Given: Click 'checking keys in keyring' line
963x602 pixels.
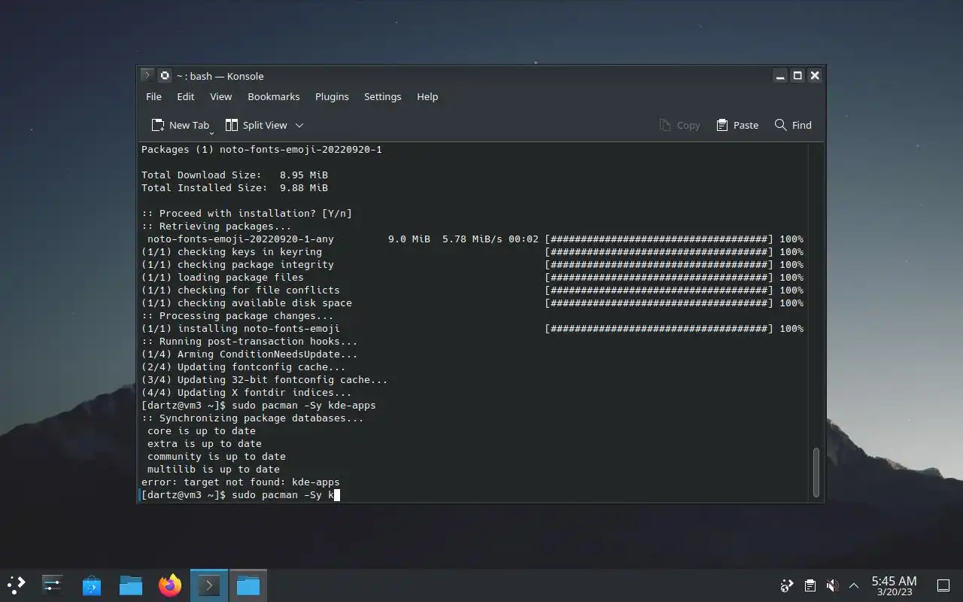Looking at the screenshot, I should [x=232, y=251].
